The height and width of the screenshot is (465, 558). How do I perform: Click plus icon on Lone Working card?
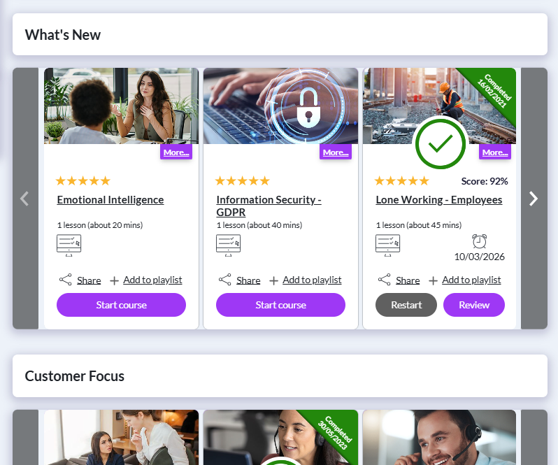[434, 280]
